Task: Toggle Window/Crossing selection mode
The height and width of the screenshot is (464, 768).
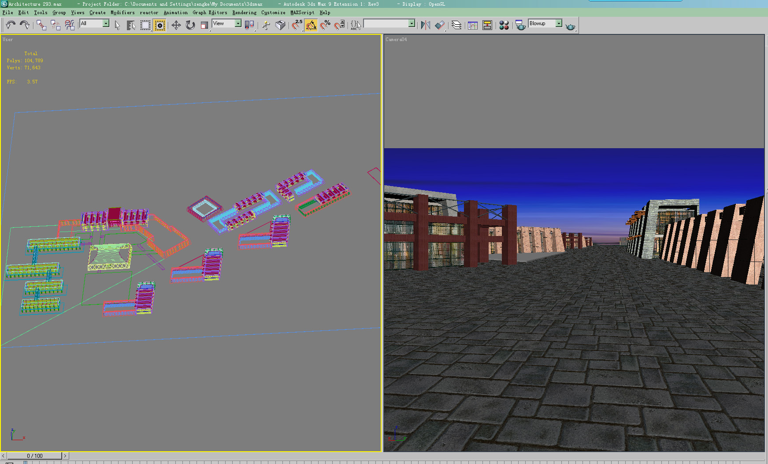Action: click(160, 25)
